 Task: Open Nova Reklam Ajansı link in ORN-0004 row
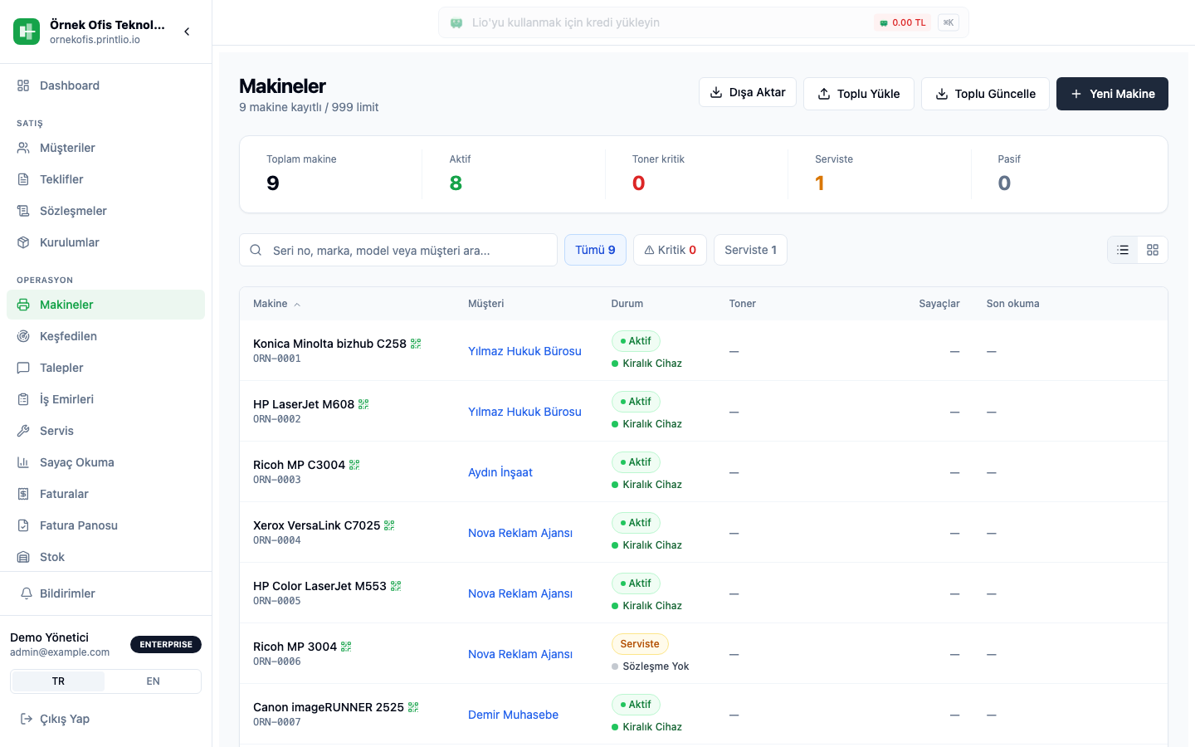tap(520, 533)
